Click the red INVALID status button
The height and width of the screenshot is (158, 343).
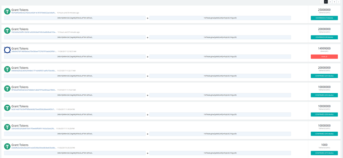pos(324,56)
